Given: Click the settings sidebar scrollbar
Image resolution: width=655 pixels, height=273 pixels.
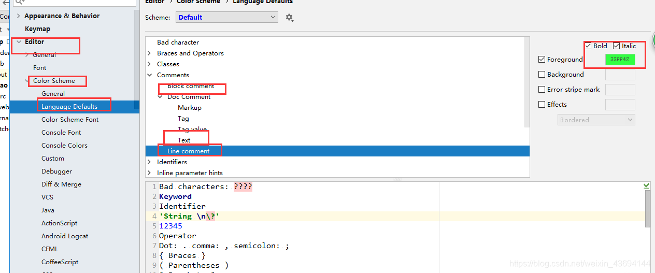Looking at the screenshot, I should 137,60.
